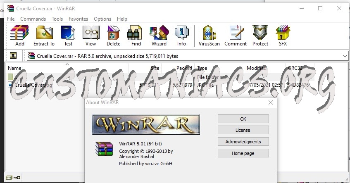Convert archive to SFX
Viewport: 350px width, 183px height.
pyautogui.click(x=283, y=36)
